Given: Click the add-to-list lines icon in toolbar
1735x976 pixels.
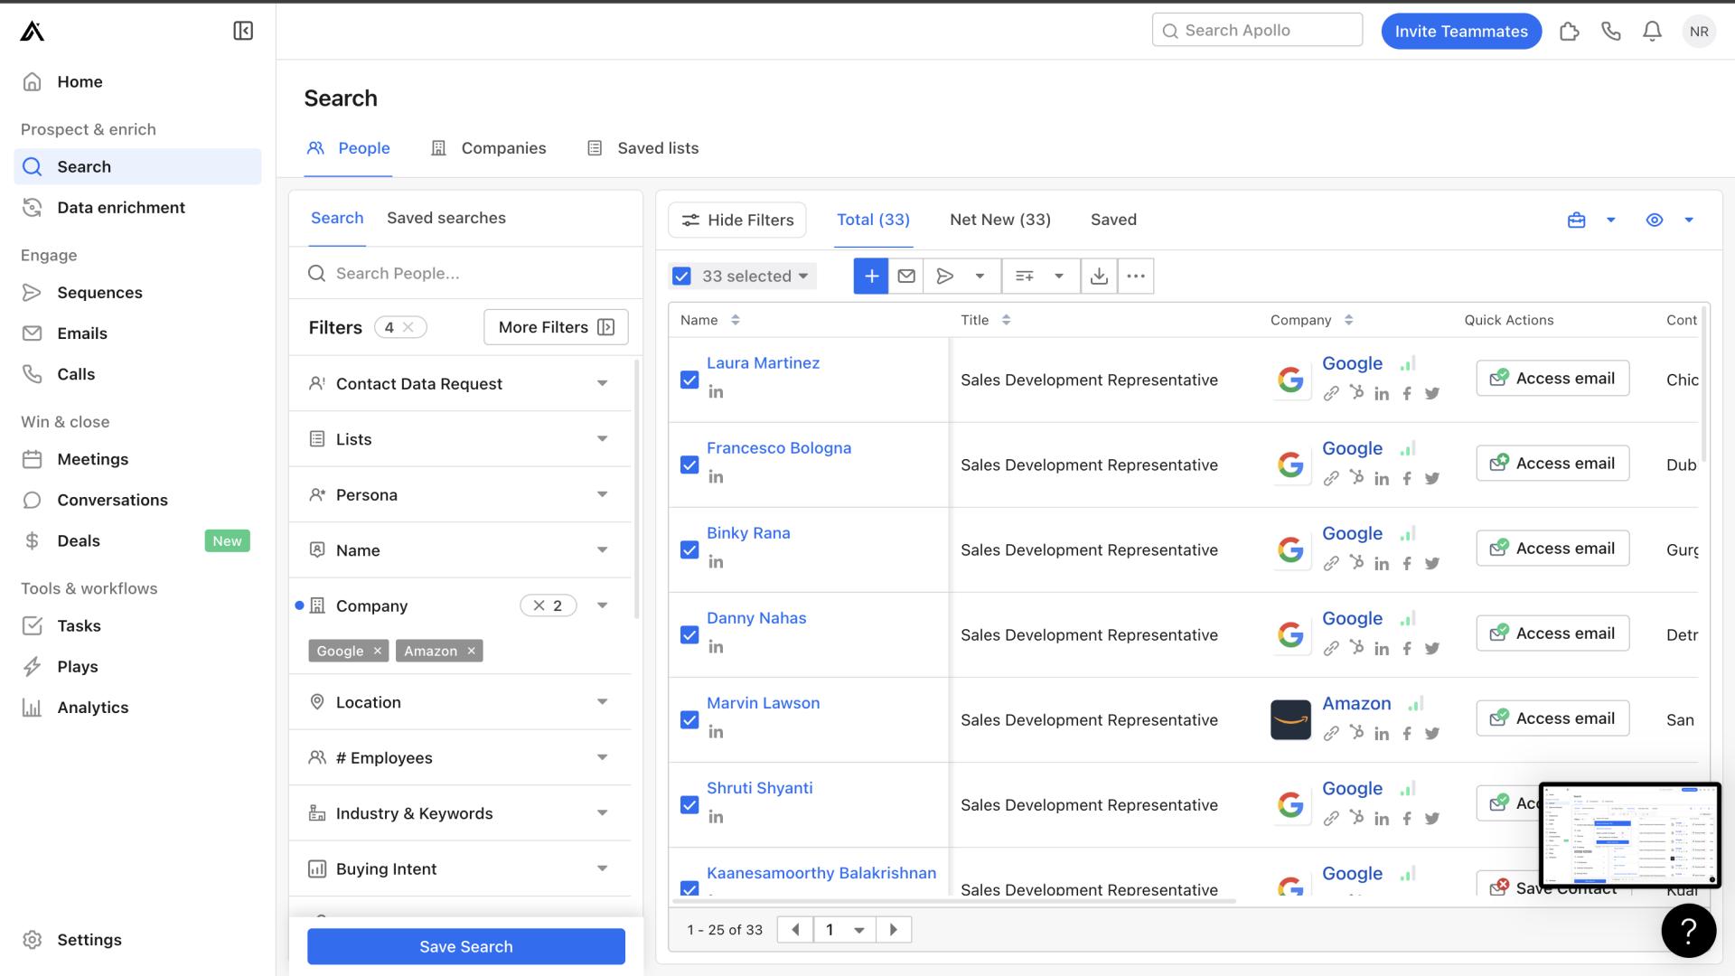Looking at the screenshot, I should [1025, 276].
